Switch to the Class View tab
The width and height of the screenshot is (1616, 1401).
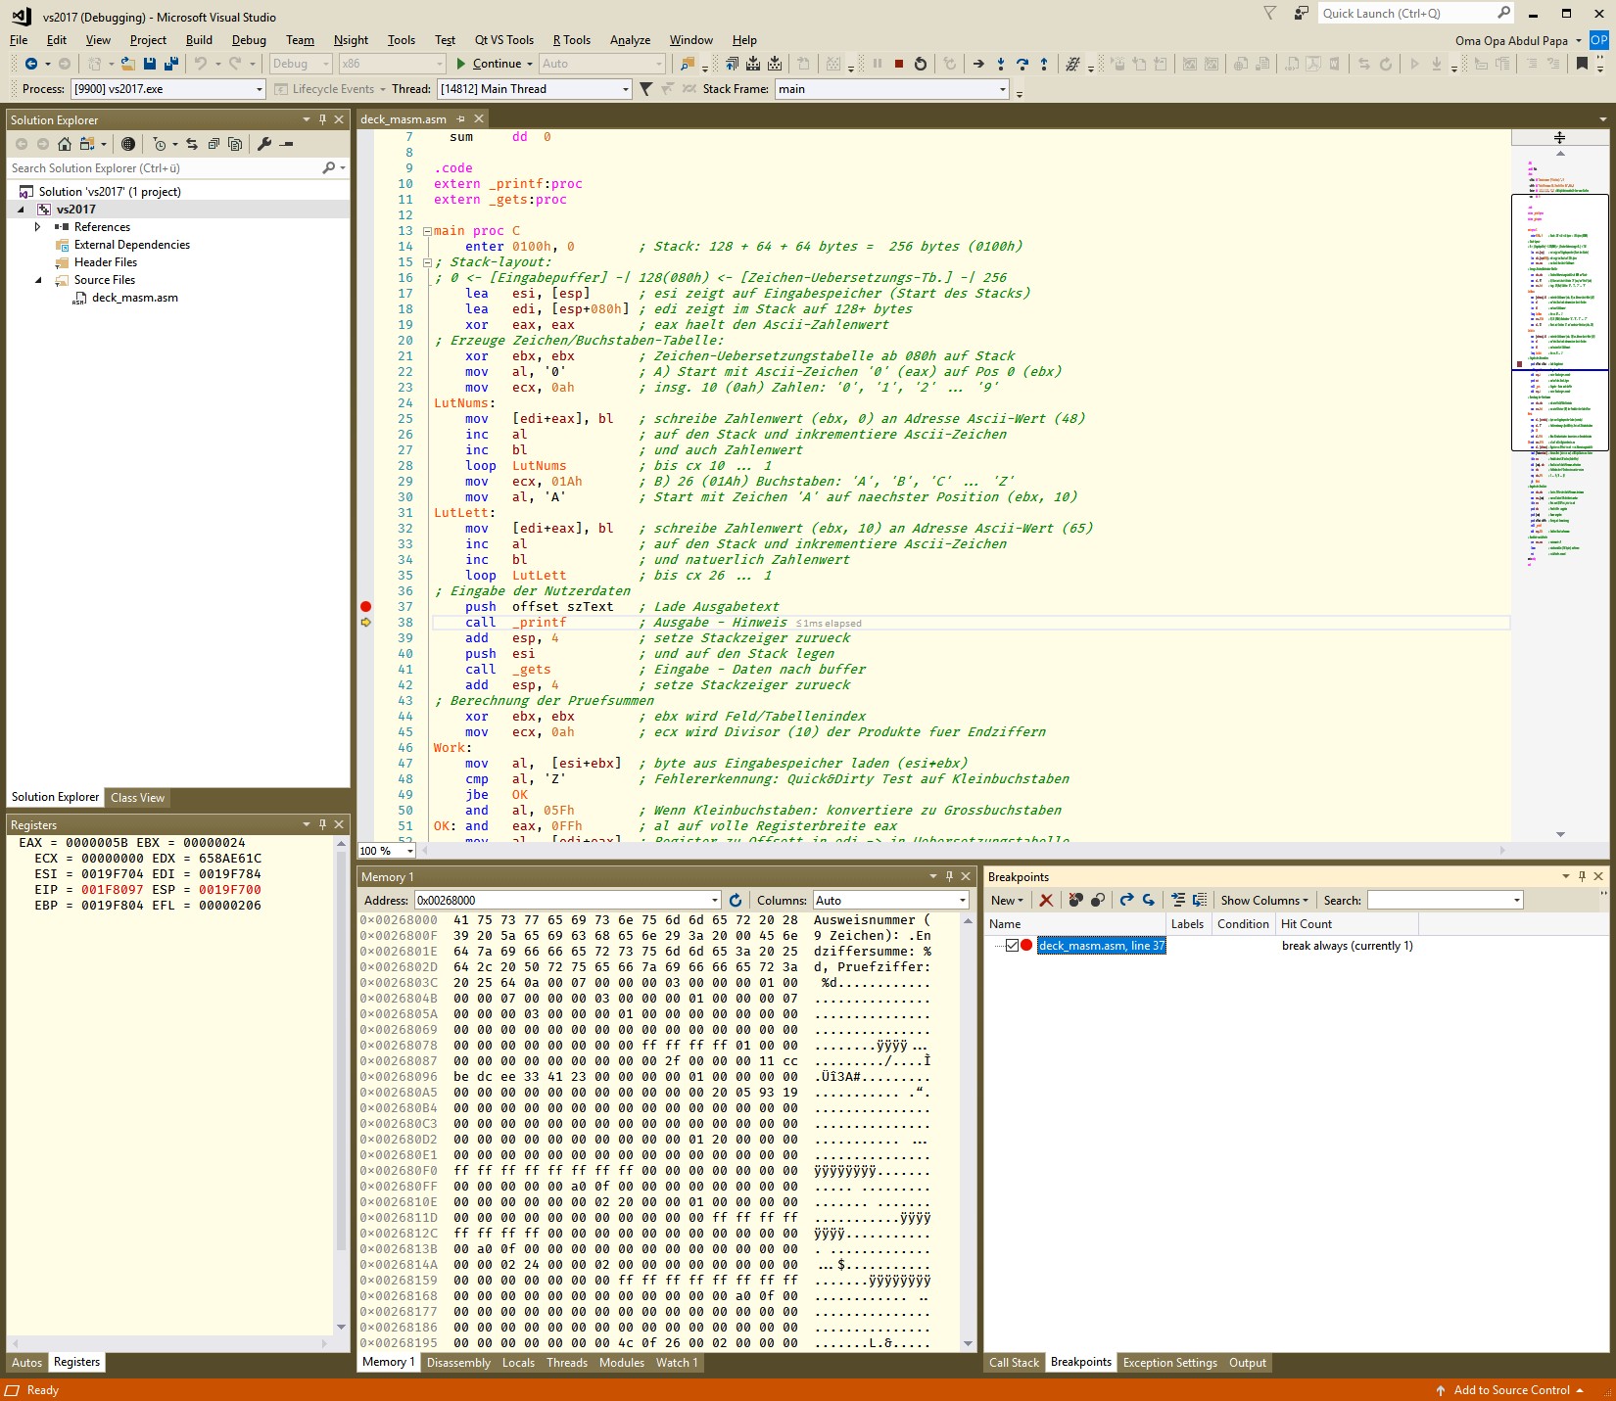click(137, 797)
